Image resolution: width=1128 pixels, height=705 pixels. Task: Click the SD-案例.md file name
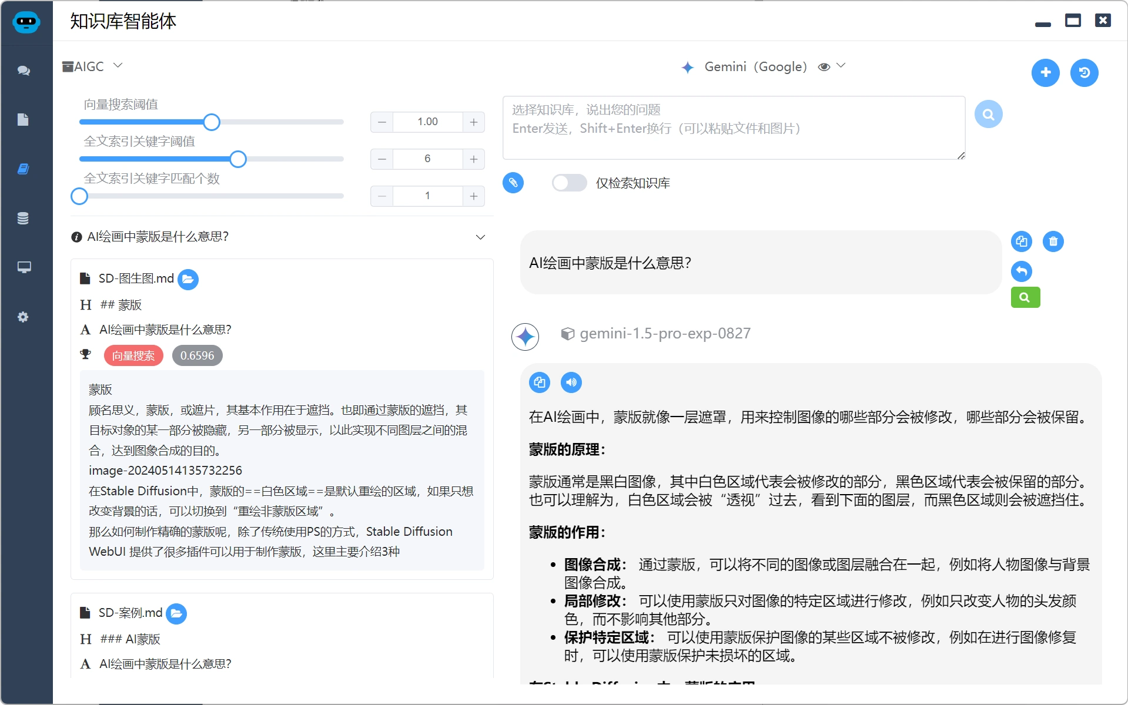[130, 613]
